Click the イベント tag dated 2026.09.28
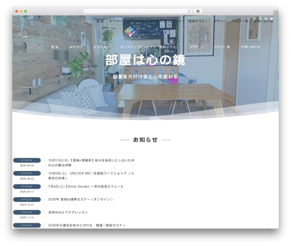Screen dimensions: 291x246 [27, 161]
